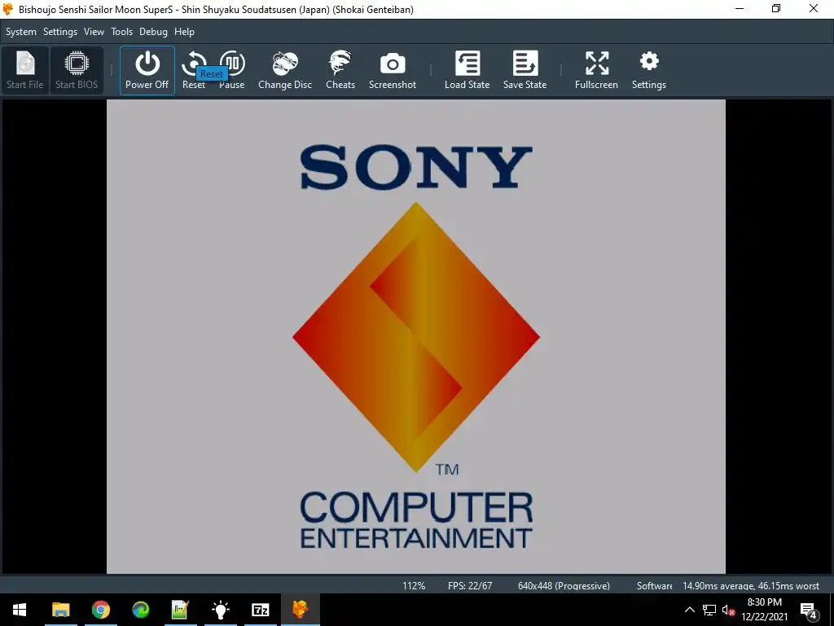Image resolution: width=834 pixels, height=626 pixels.
Task: Show hidden system tray icons
Action: [x=689, y=610]
